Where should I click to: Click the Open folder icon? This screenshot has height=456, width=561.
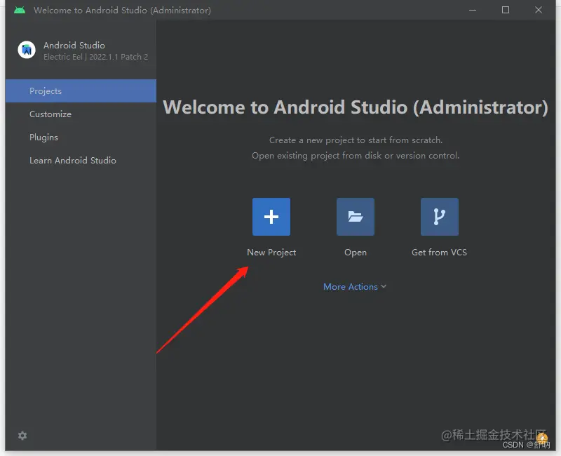[x=356, y=217]
